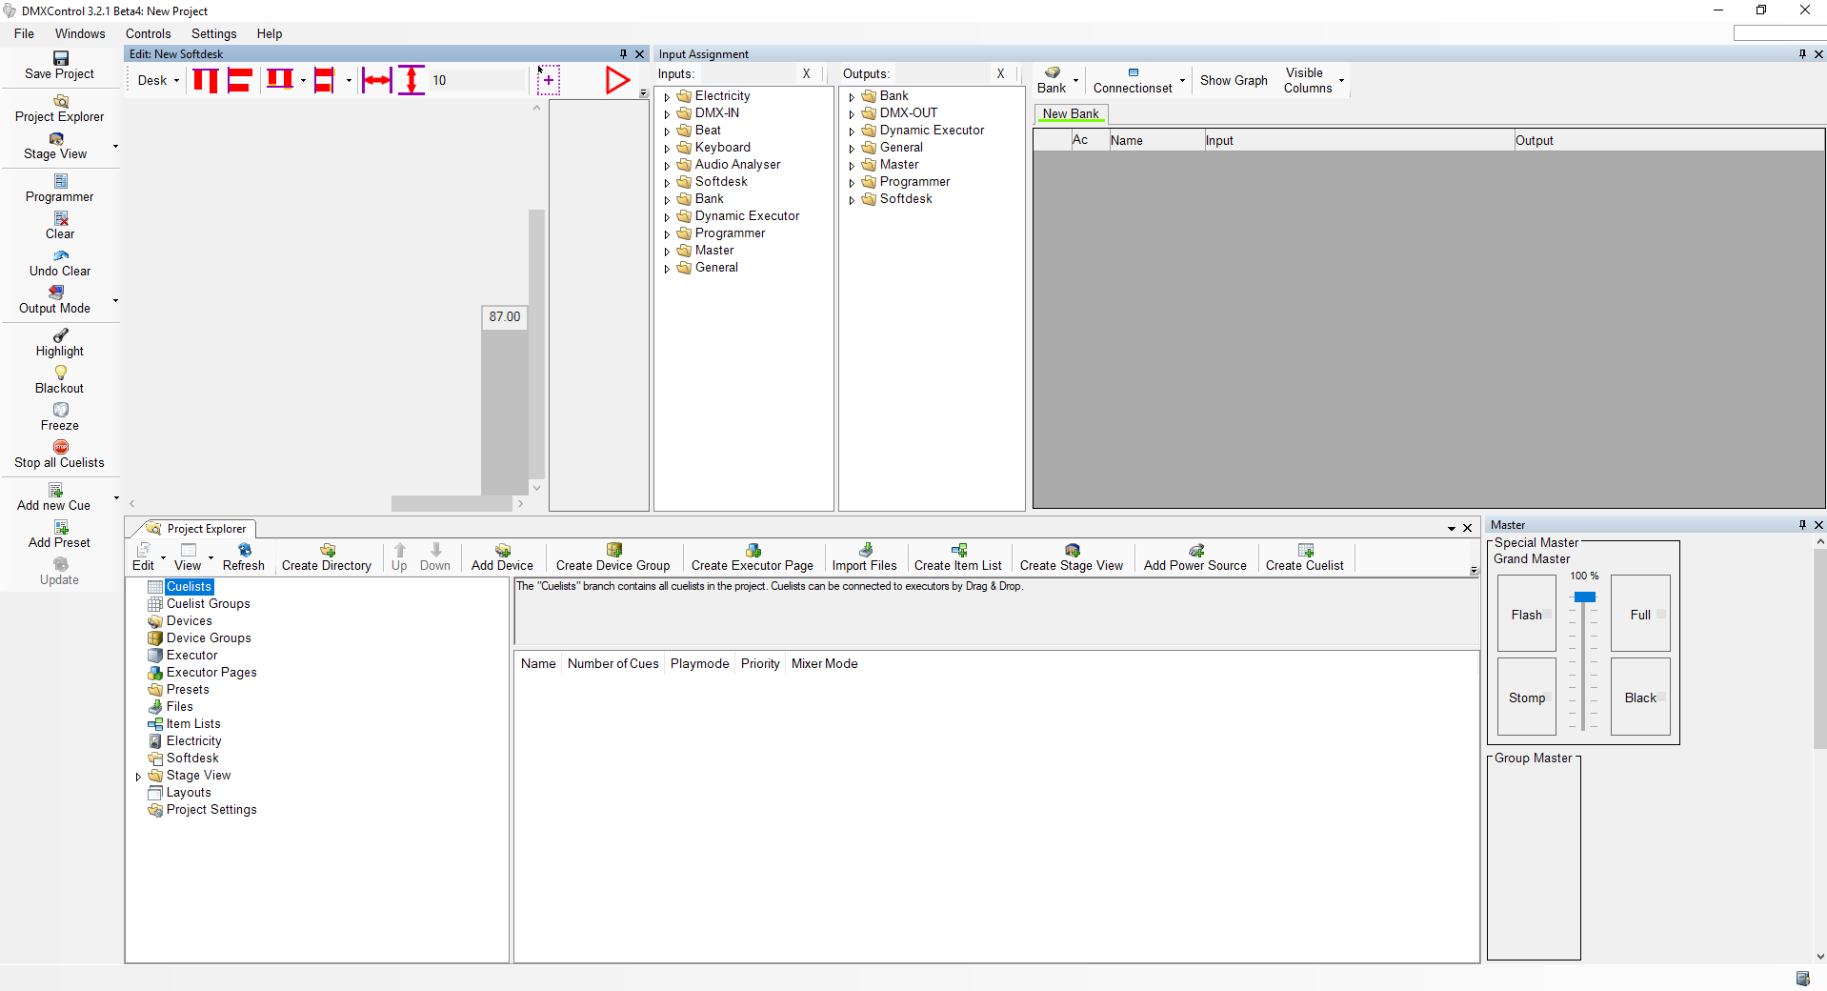Open the Settings menu
This screenshot has width=1827, height=991.
[x=213, y=33]
